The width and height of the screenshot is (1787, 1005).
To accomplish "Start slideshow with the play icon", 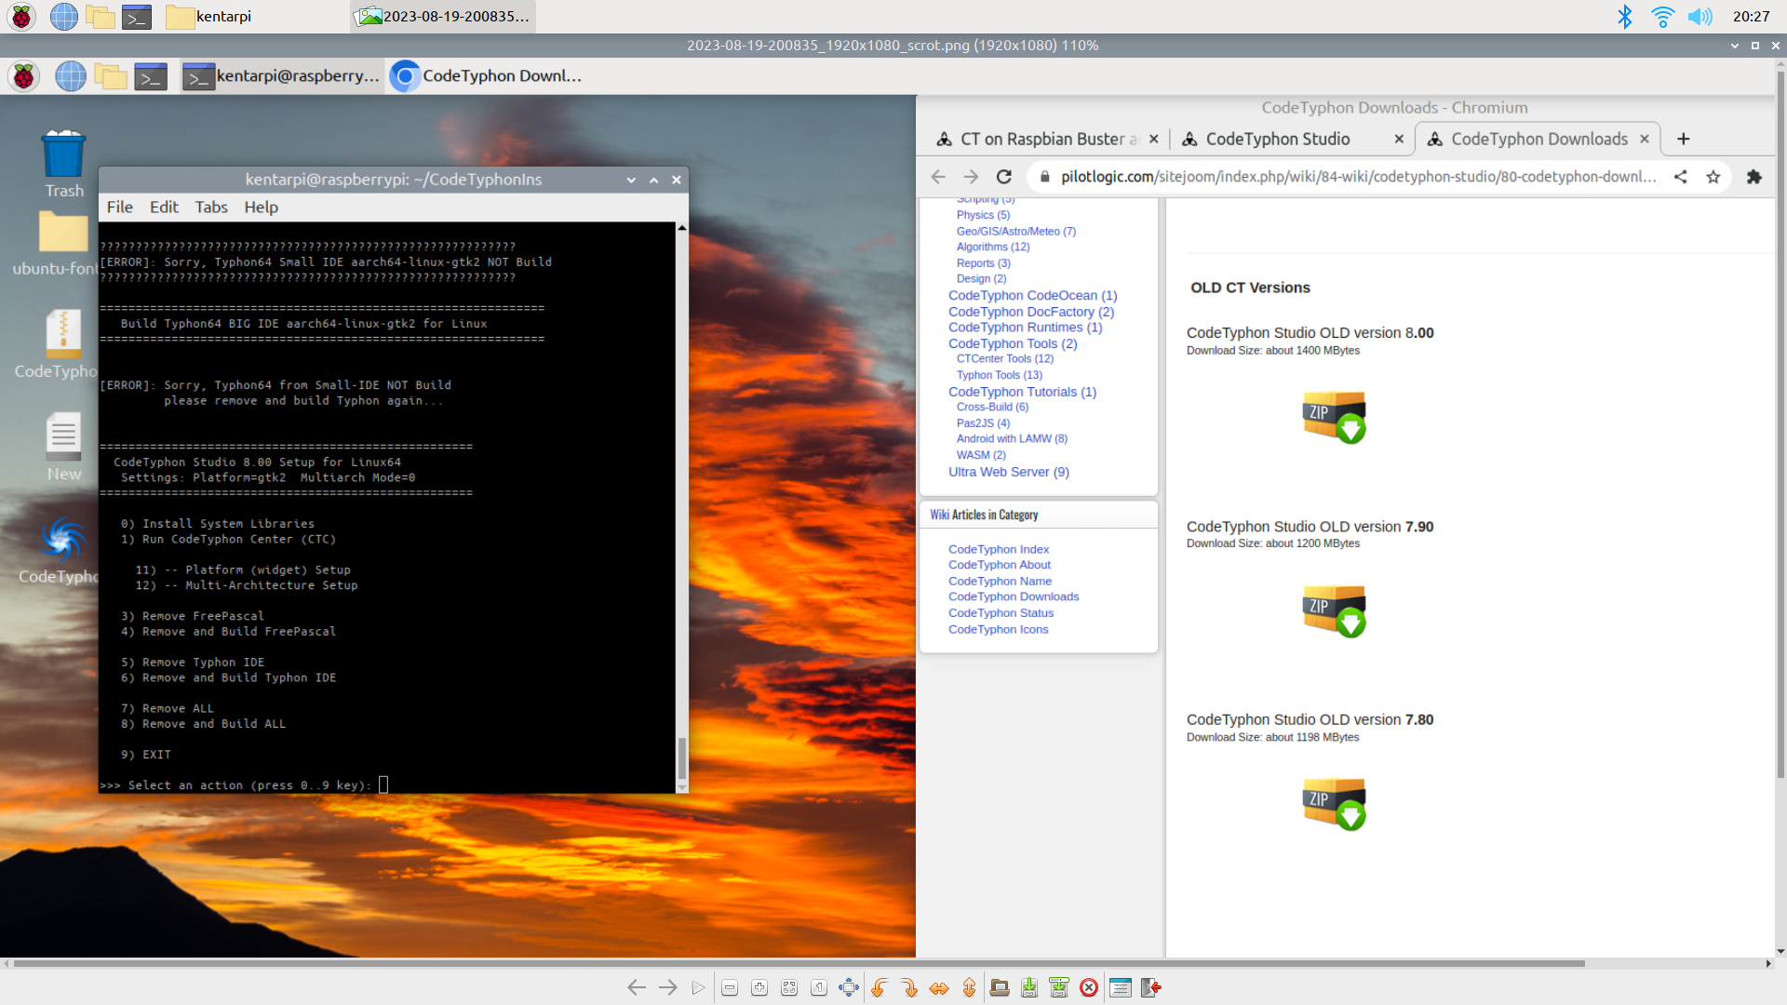I will [x=698, y=987].
